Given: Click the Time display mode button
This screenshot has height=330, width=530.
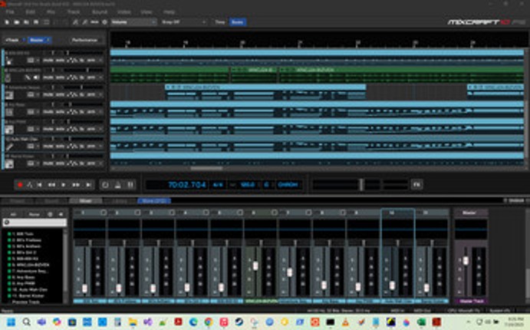Looking at the screenshot, I should point(219,22).
